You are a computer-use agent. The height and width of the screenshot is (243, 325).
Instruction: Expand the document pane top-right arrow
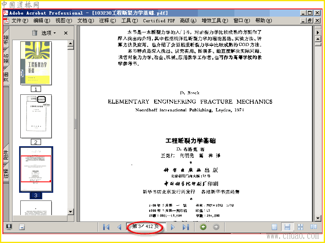coord(318,32)
